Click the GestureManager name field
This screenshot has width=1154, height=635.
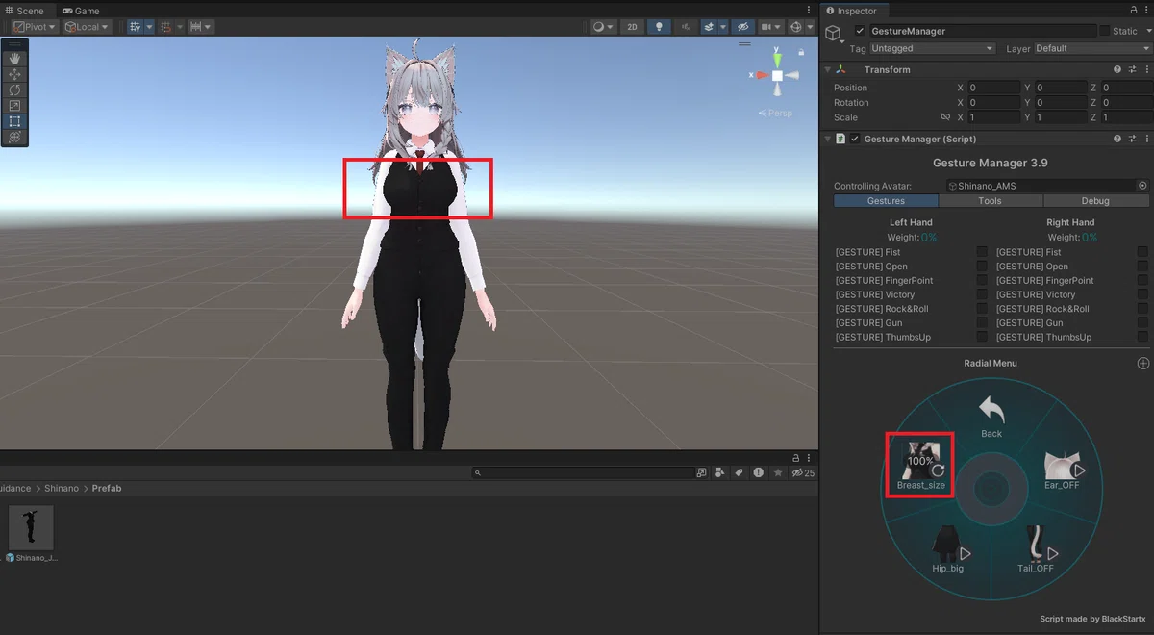coord(982,31)
